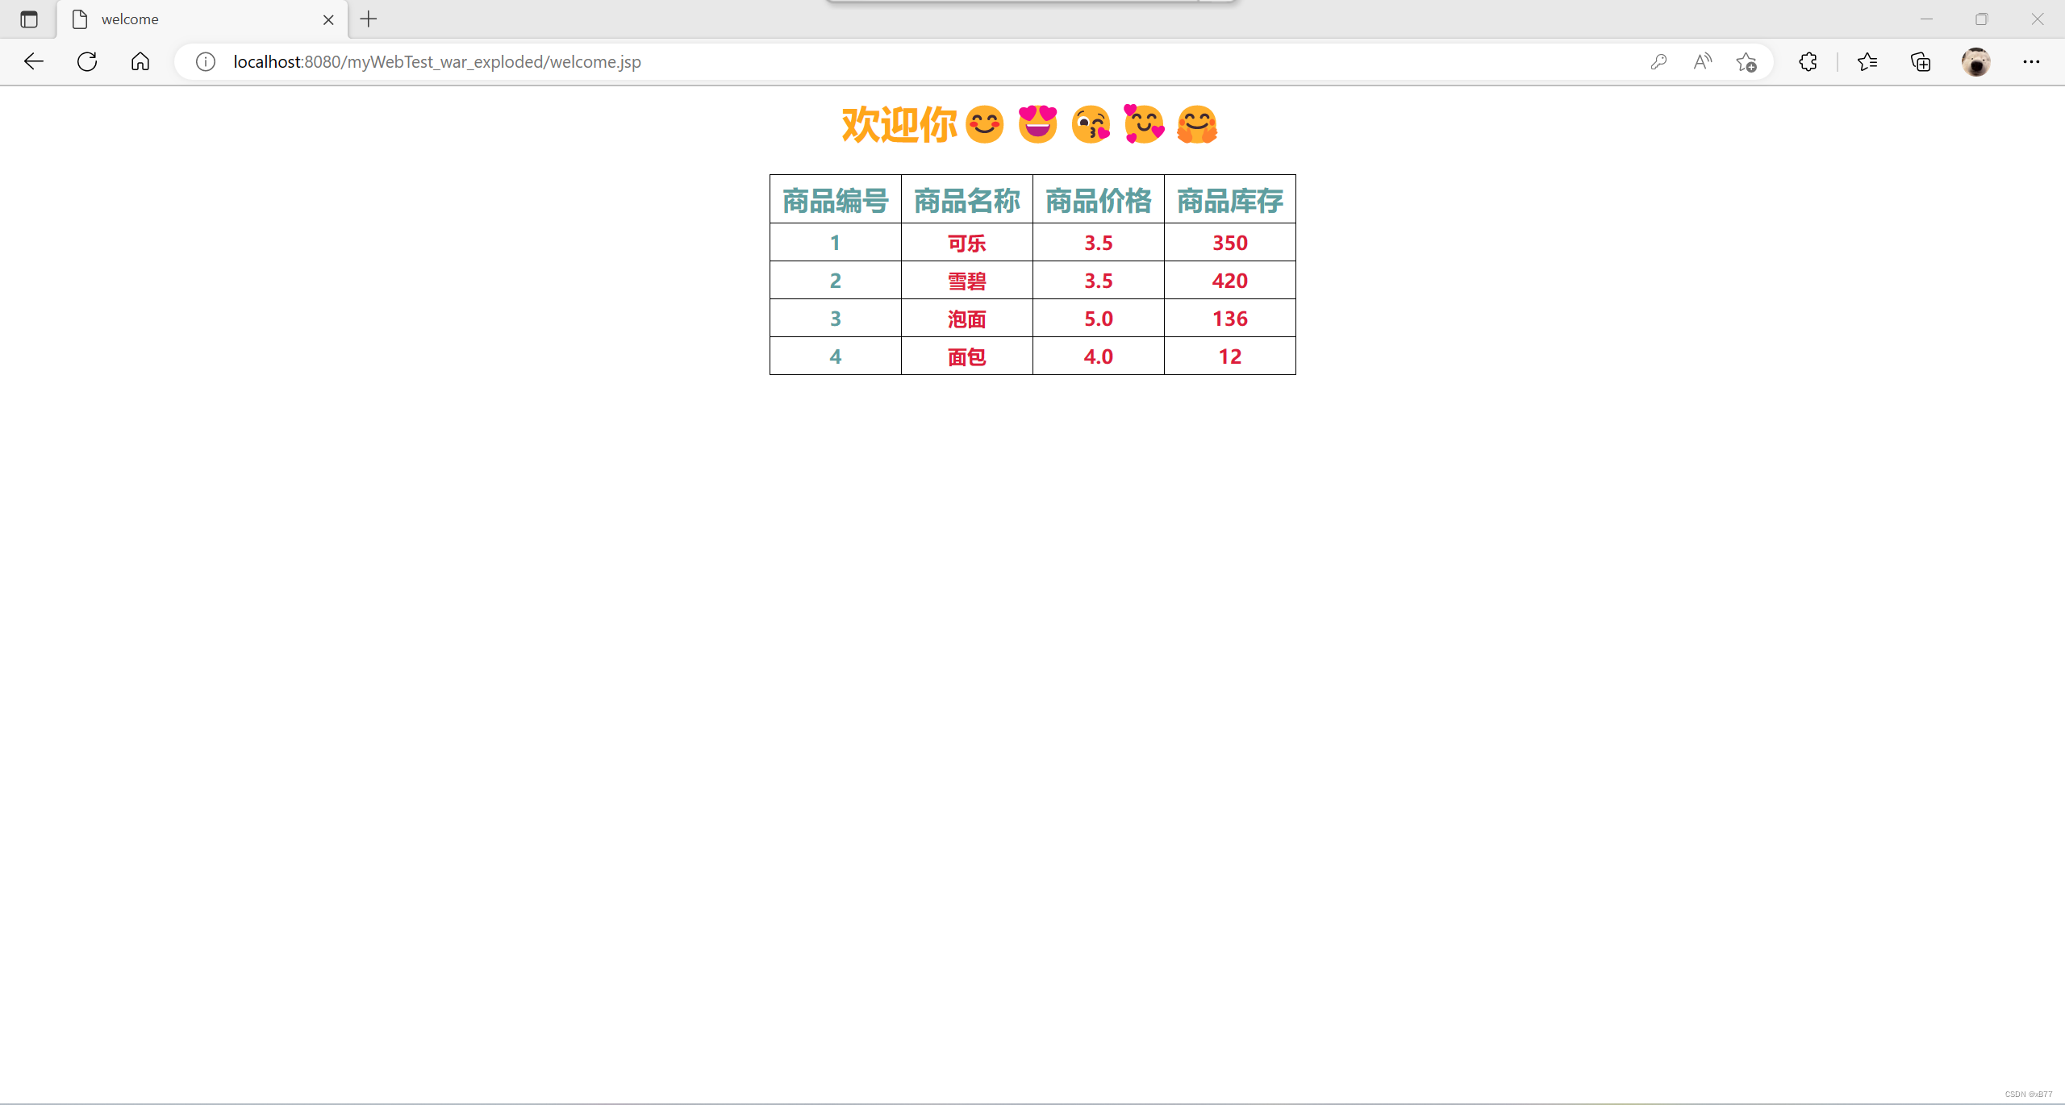Open the Extensions puzzle icon
The image size is (2065, 1105).
pyautogui.click(x=1808, y=61)
